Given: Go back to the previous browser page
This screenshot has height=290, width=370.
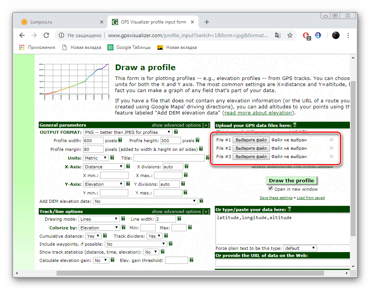Looking at the screenshot, I should tap(22, 35).
